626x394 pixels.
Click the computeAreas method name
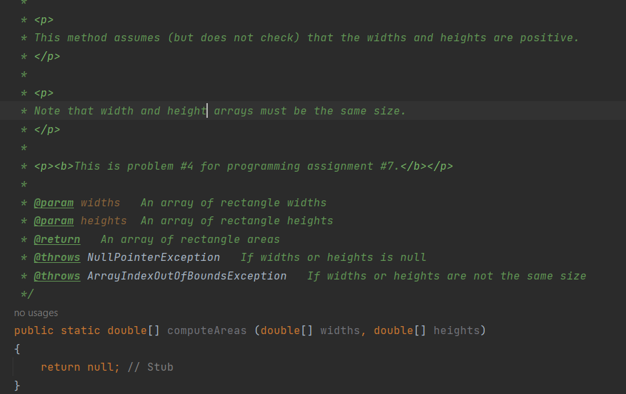(206, 330)
